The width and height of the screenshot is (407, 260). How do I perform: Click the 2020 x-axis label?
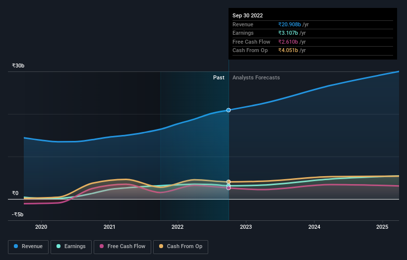(41, 227)
